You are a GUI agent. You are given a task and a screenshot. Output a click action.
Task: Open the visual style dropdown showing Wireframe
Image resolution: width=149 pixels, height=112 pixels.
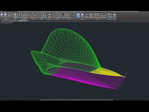click(x=70, y=14)
